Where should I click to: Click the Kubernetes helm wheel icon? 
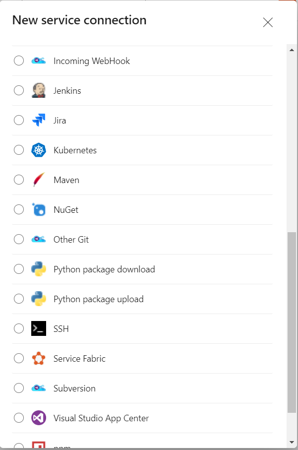click(39, 150)
